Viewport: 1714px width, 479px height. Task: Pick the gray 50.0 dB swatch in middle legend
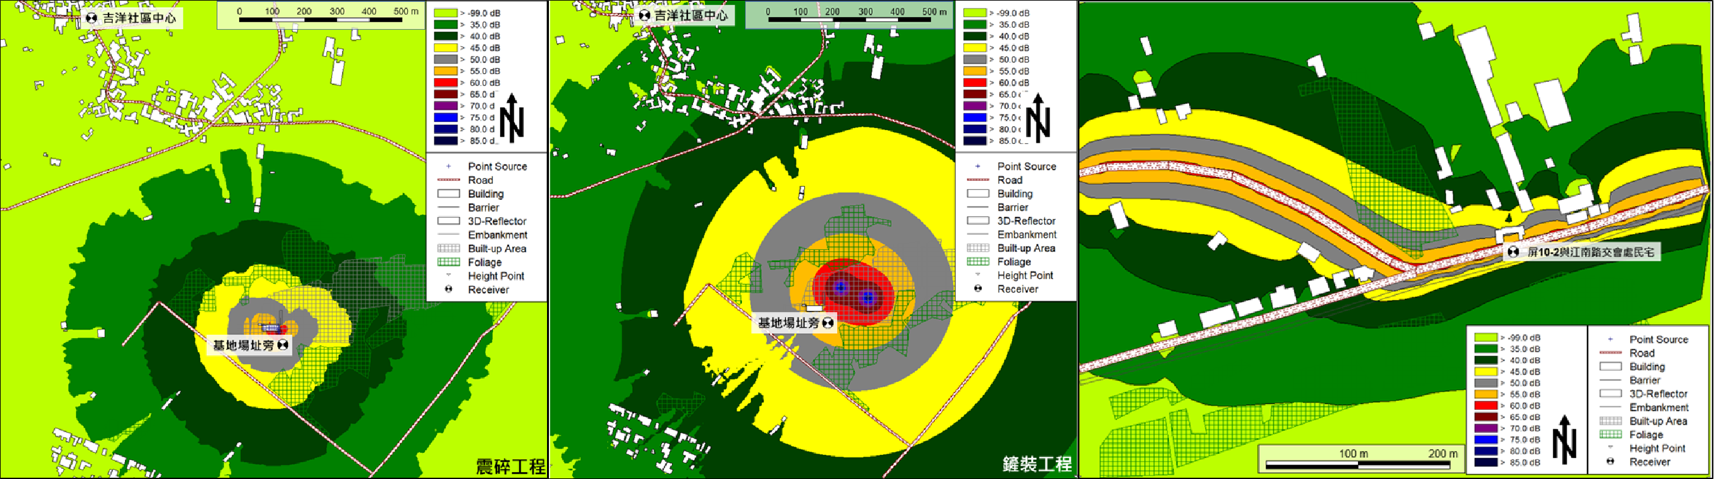click(975, 59)
